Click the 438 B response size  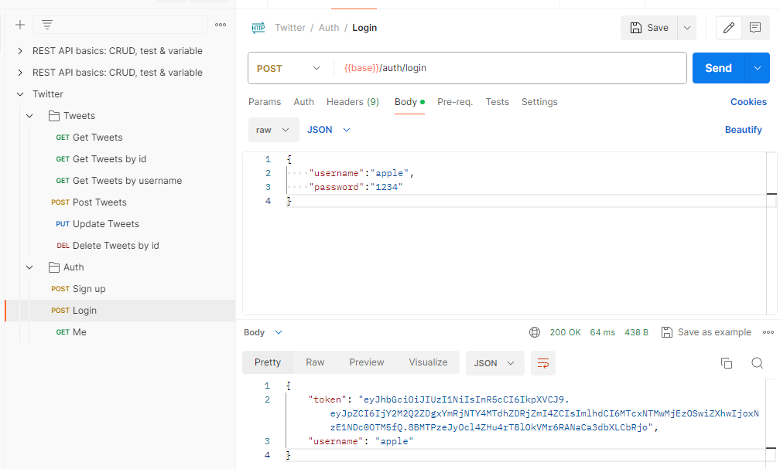click(636, 332)
